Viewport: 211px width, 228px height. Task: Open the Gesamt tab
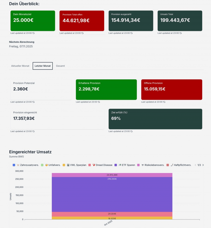(x=60, y=66)
